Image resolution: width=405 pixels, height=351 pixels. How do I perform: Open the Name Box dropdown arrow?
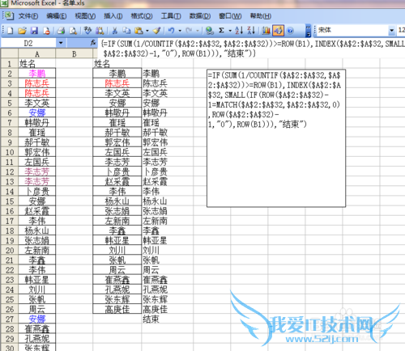tap(61, 43)
